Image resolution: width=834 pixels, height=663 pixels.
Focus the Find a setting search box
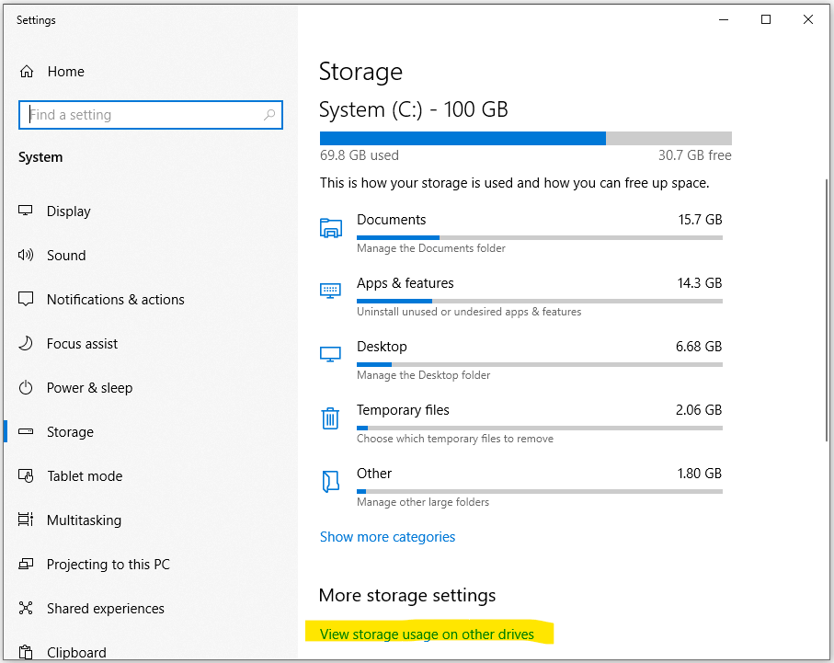151,115
